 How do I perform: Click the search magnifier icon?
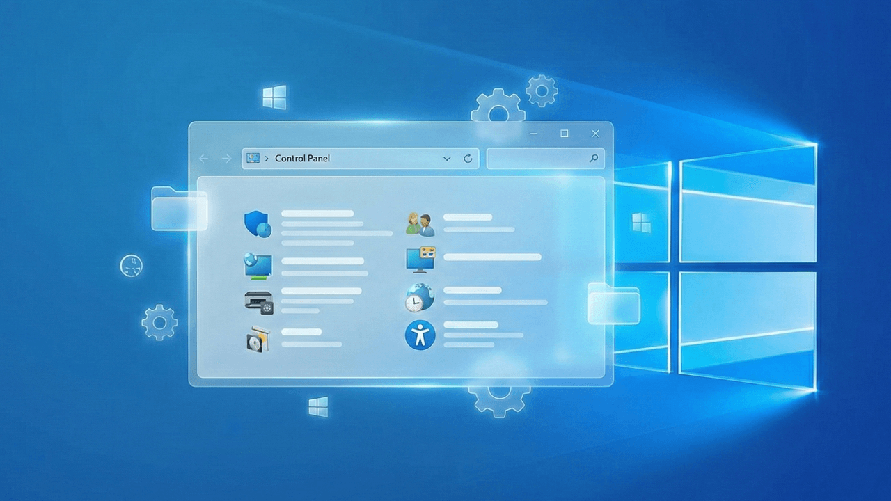point(594,158)
